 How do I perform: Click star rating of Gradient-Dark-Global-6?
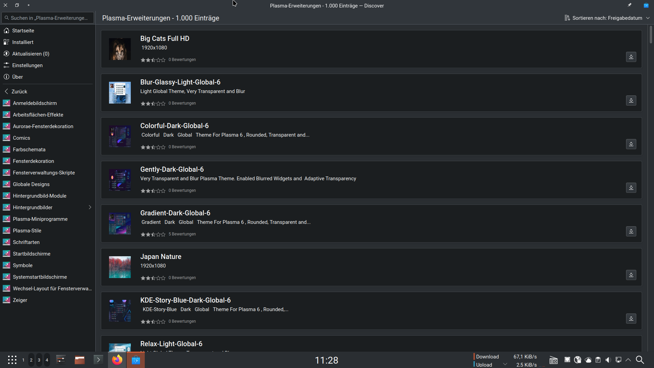point(153,234)
